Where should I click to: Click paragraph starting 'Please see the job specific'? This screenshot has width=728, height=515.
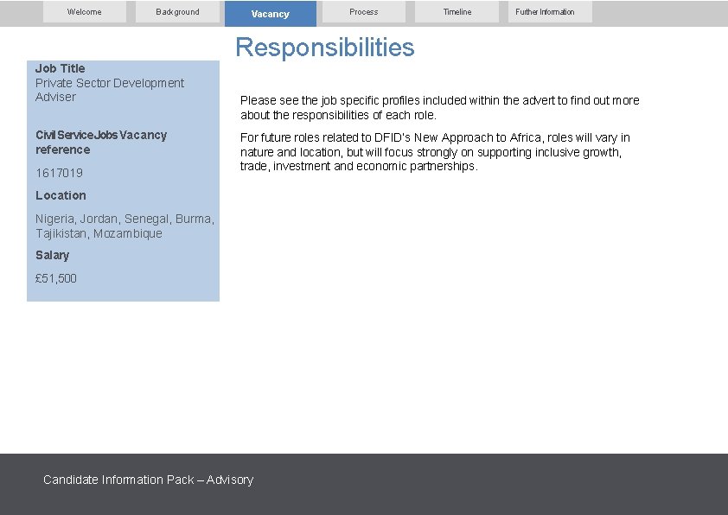[x=440, y=108]
